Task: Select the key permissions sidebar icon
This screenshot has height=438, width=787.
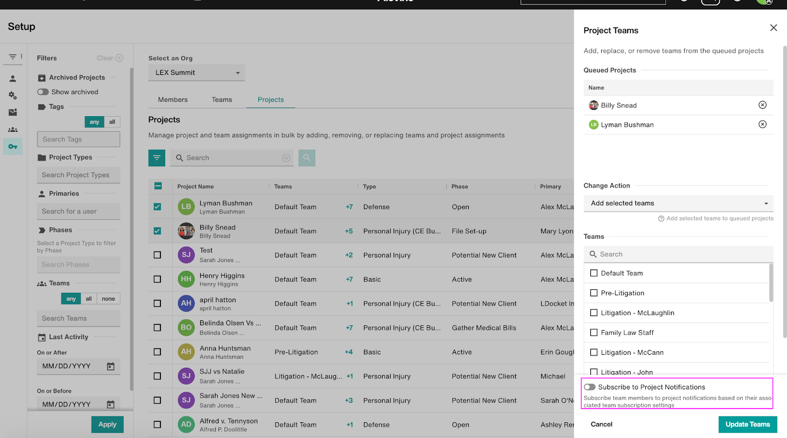Action: 13,147
